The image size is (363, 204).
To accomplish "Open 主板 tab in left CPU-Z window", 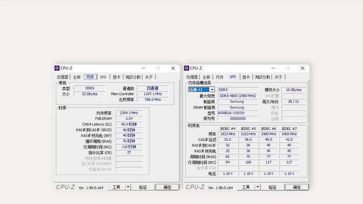I will click(x=77, y=77).
